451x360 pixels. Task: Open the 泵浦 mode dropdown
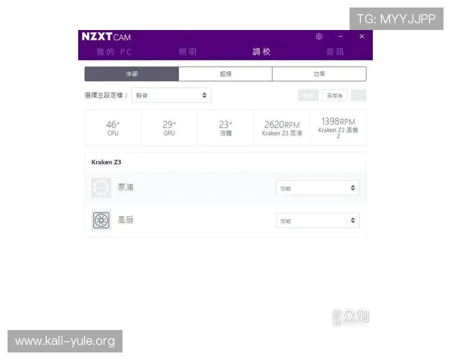tap(318, 188)
